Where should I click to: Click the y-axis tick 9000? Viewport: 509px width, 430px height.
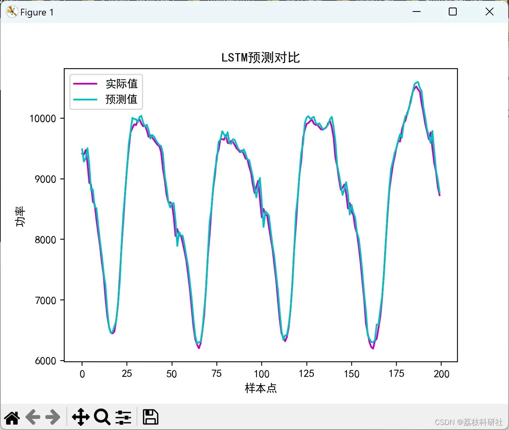click(46, 179)
